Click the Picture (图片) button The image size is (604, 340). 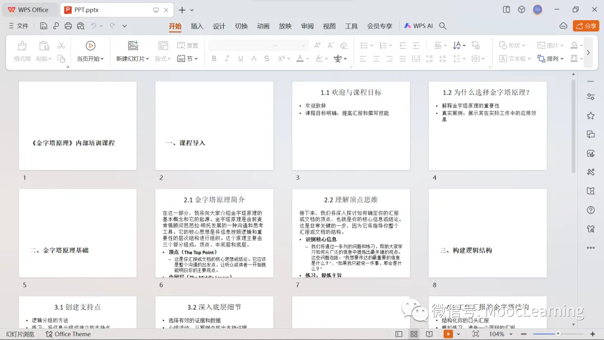point(550,45)
